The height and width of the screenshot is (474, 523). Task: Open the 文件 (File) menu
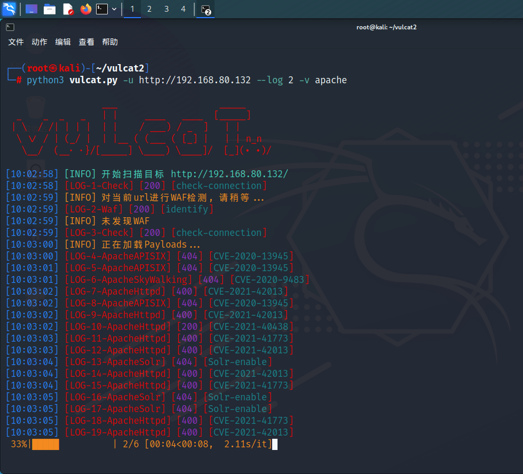[x=16, y=42]
